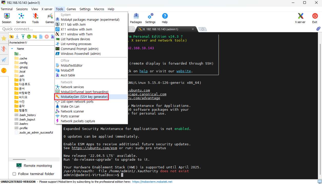
Task: Select List hardware devices
Action: [x=91, y=39]
